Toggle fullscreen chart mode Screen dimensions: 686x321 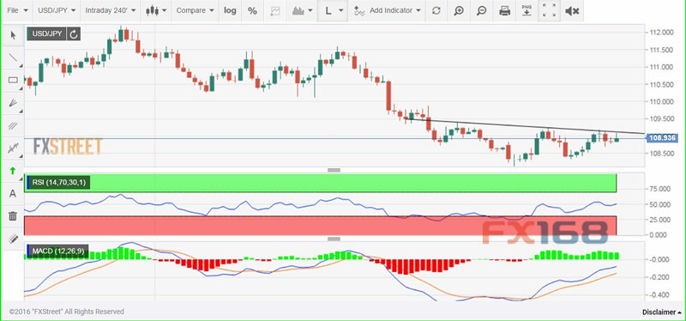point(549,10)
